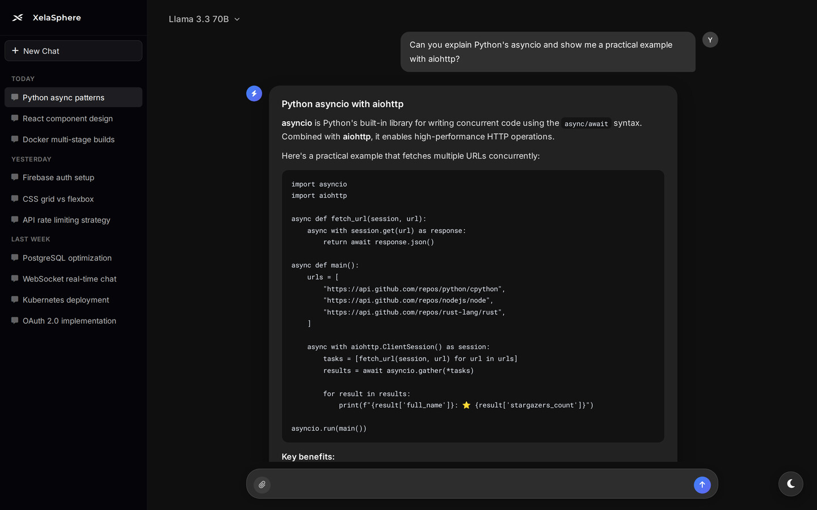Click the assistant lightning bolt avatar

tap(254, 93)
